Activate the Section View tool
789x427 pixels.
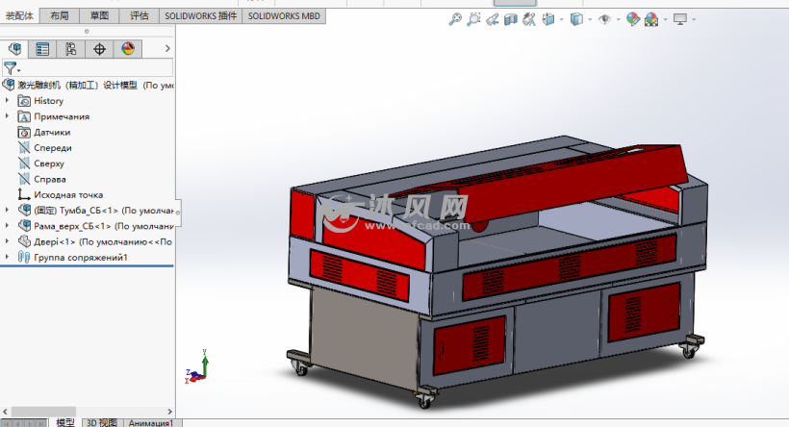click(x=510, y=18)
